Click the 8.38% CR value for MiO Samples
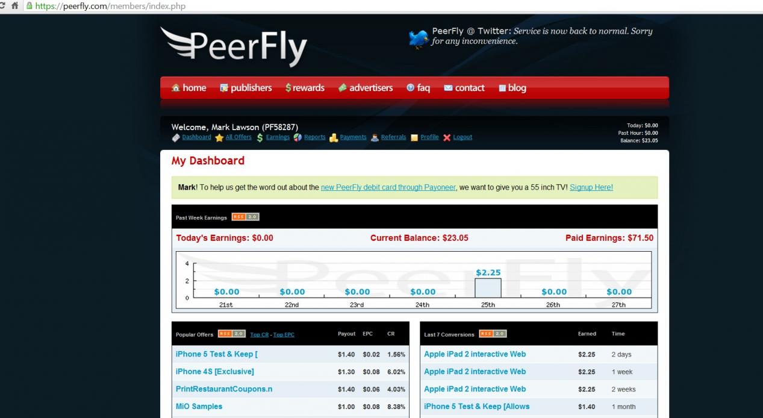Viewport: 763px width, 418px height. (x=396, y=407)
